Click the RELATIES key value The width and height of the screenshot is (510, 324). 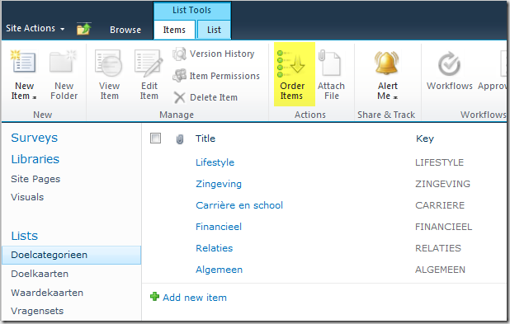click(x=438, y=248)
